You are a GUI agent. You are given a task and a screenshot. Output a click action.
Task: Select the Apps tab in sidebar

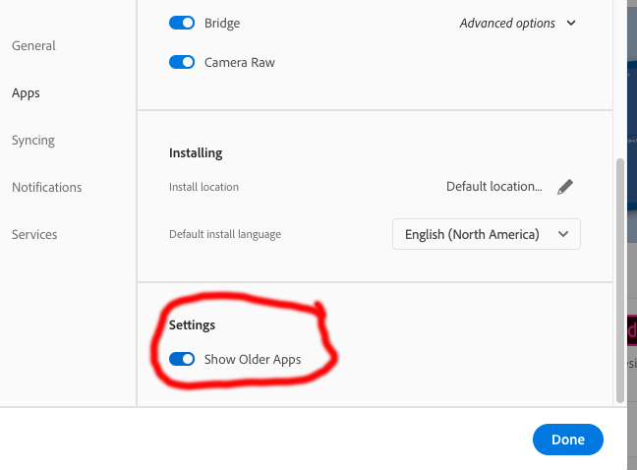[26, 92]
